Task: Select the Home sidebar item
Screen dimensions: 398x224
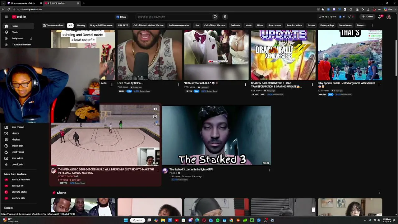Action: 19,26
